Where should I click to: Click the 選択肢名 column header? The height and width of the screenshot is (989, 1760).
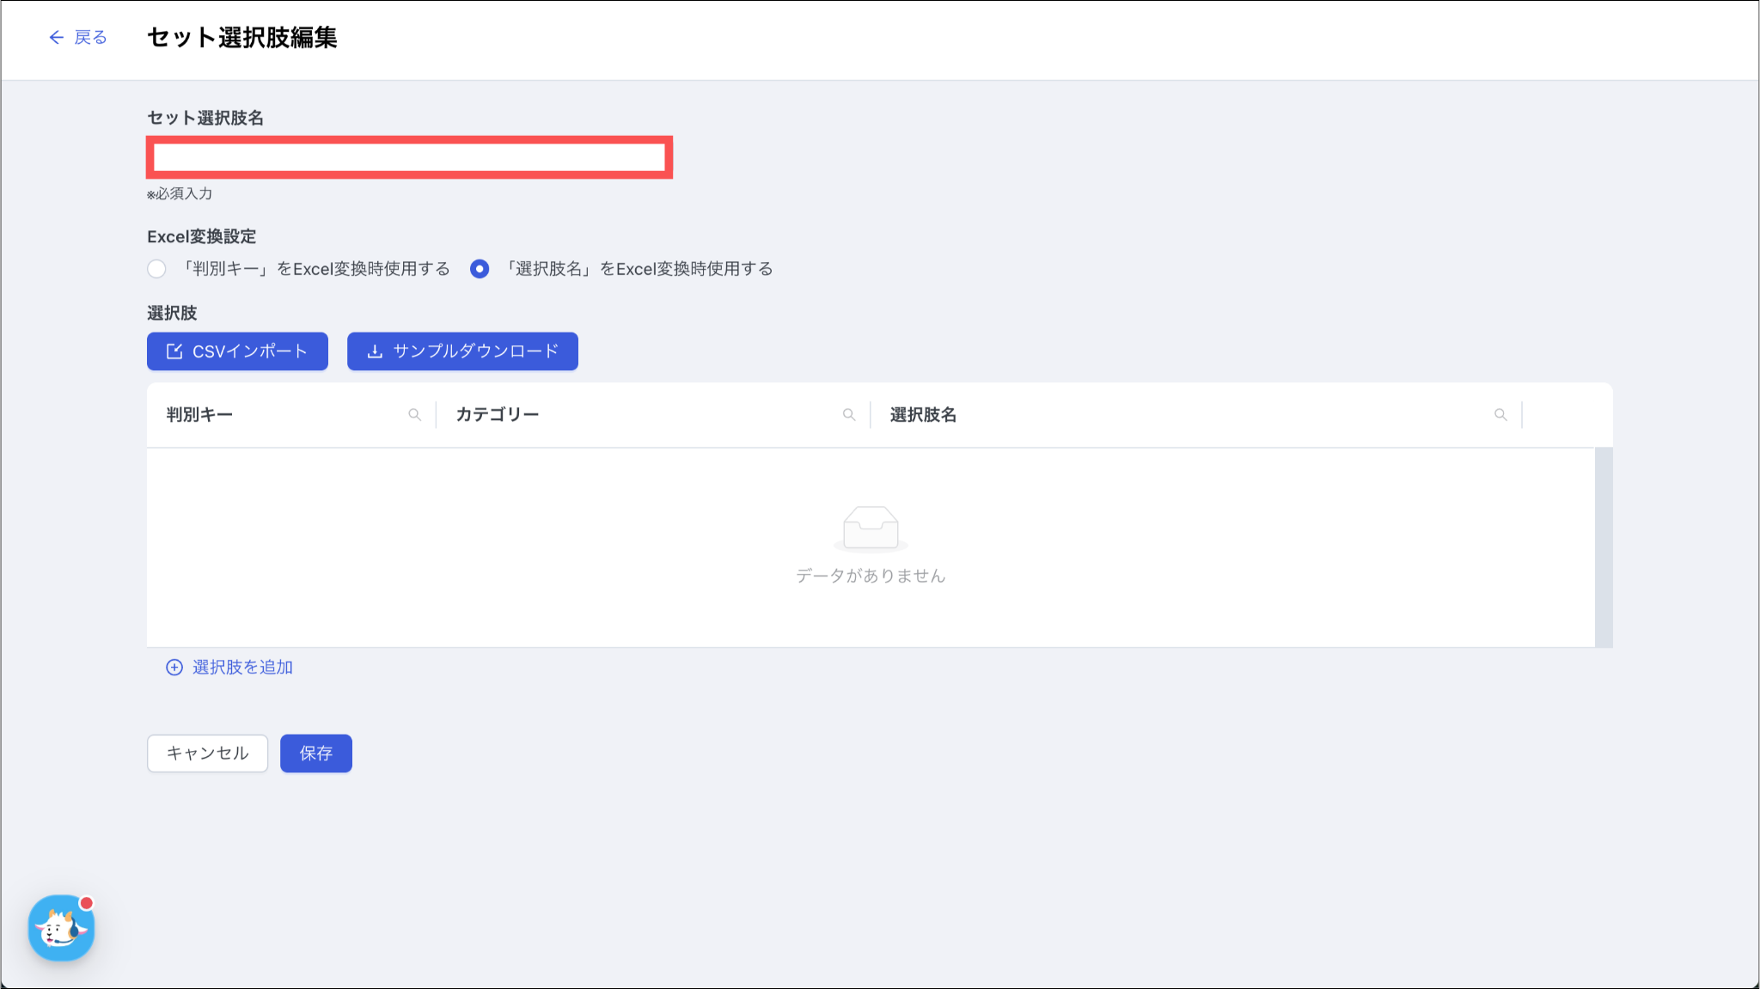(923, 415)
